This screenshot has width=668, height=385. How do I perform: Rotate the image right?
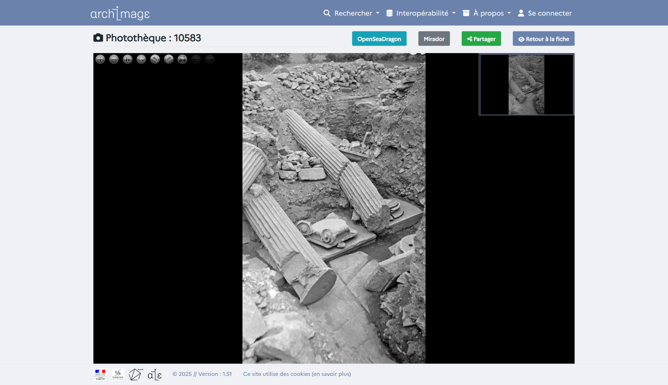(168, 59)
